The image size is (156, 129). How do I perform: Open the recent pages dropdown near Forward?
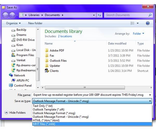pos(17,15)
